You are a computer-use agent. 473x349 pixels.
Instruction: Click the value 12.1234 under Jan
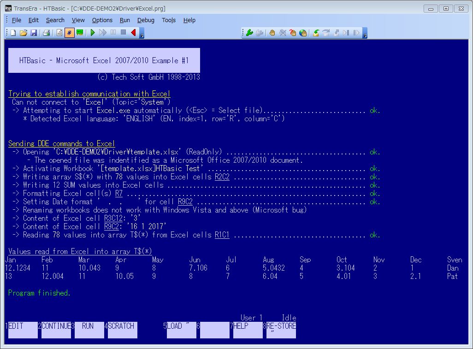pos(18,268)
